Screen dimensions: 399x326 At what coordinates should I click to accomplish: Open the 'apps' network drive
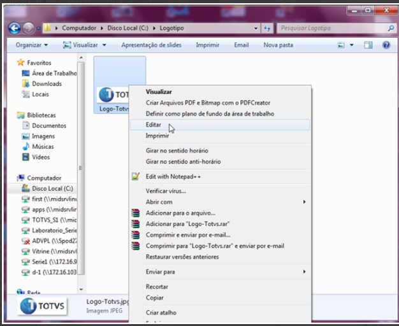[x=49, y=209]
